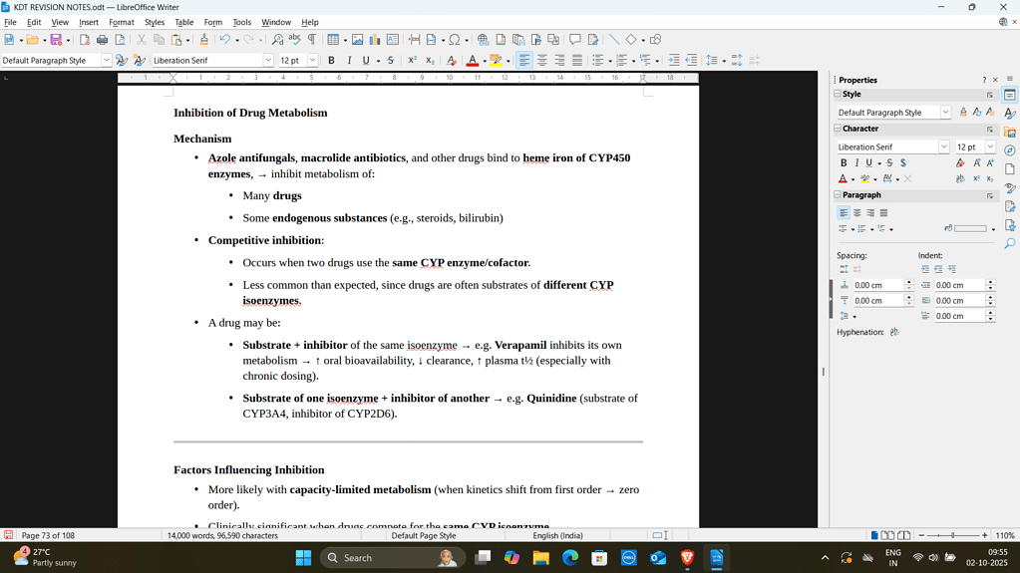Collapse the Character section in sidebar
The width and height of the screenshot is (1020, 573).
click(838, 129)
